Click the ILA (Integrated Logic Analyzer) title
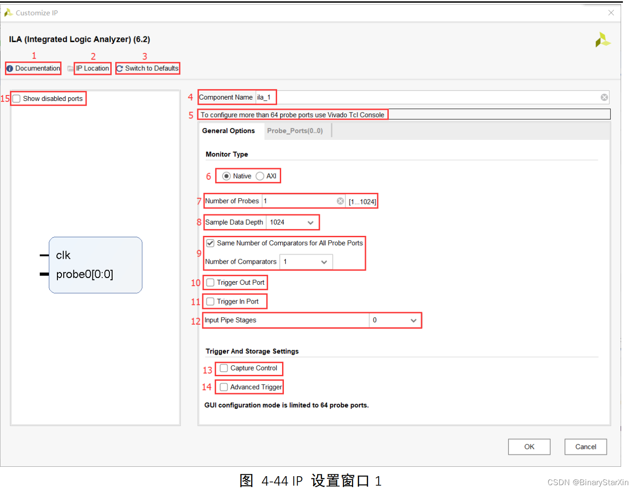635x491 pixels. pos(79,39)
